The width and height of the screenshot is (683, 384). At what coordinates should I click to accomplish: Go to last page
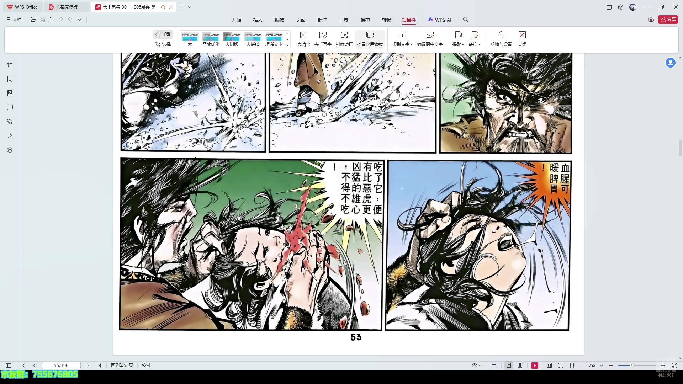point(99,366)
